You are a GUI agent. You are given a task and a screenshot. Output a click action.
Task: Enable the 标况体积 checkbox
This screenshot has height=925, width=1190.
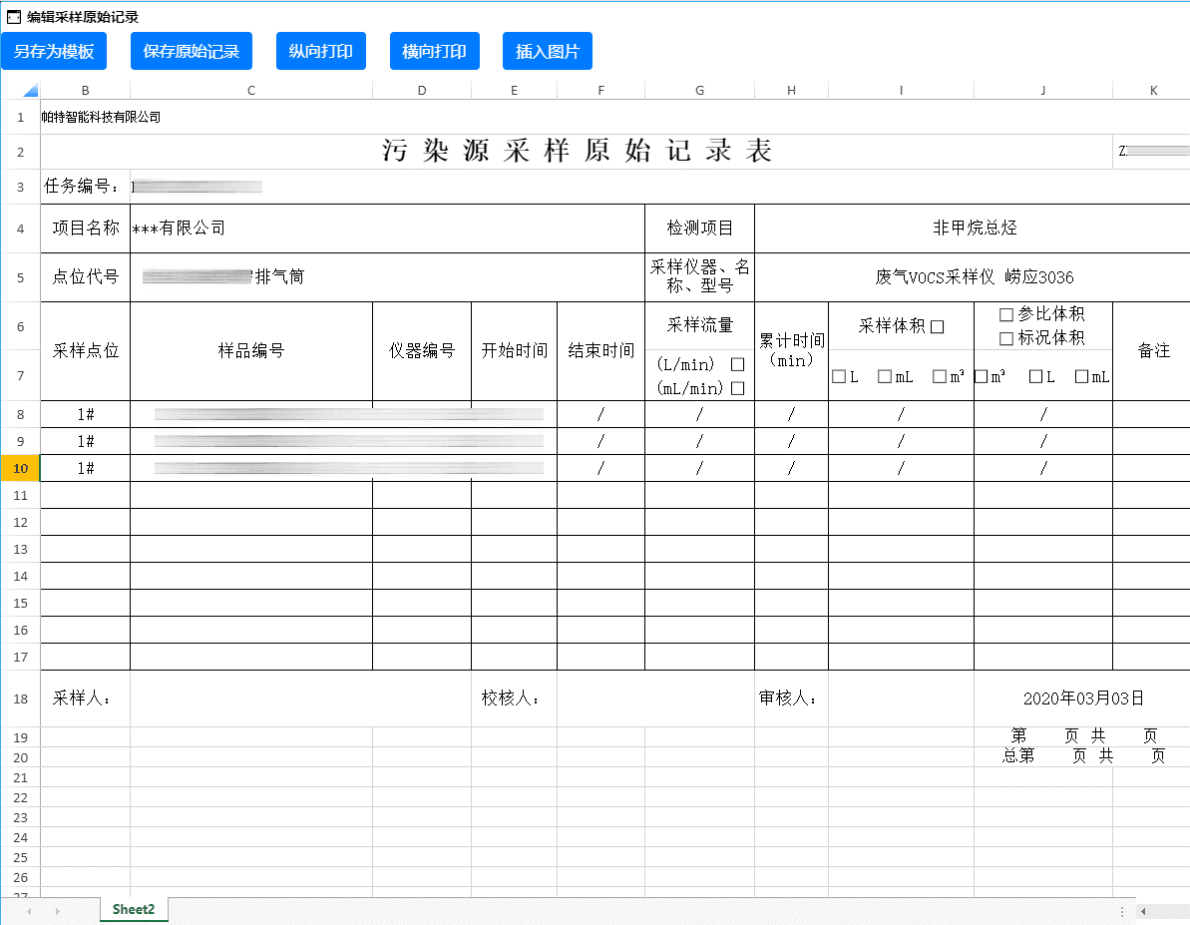1006,338
